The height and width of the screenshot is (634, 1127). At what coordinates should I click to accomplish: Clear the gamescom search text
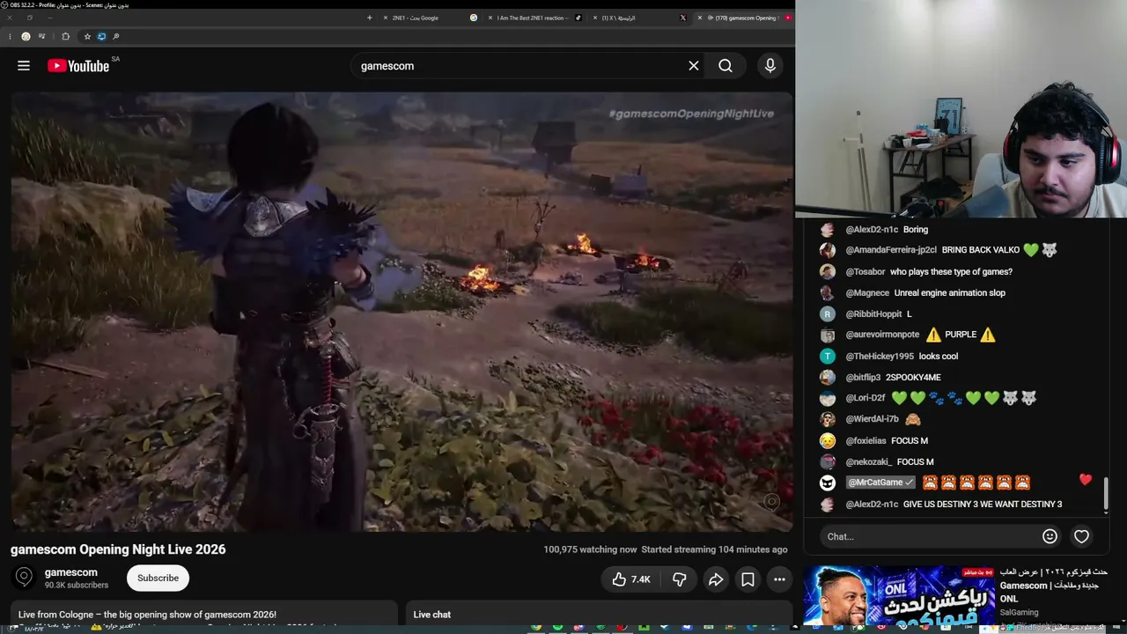tap(694, 66)
